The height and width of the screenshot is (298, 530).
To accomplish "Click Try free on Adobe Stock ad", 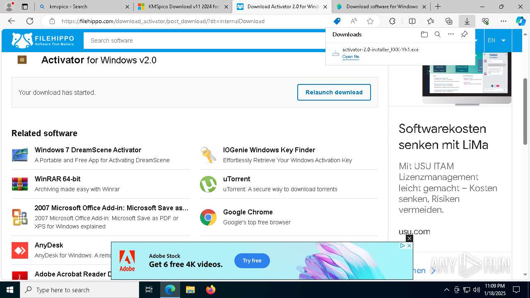I will [x=252, y=261].
